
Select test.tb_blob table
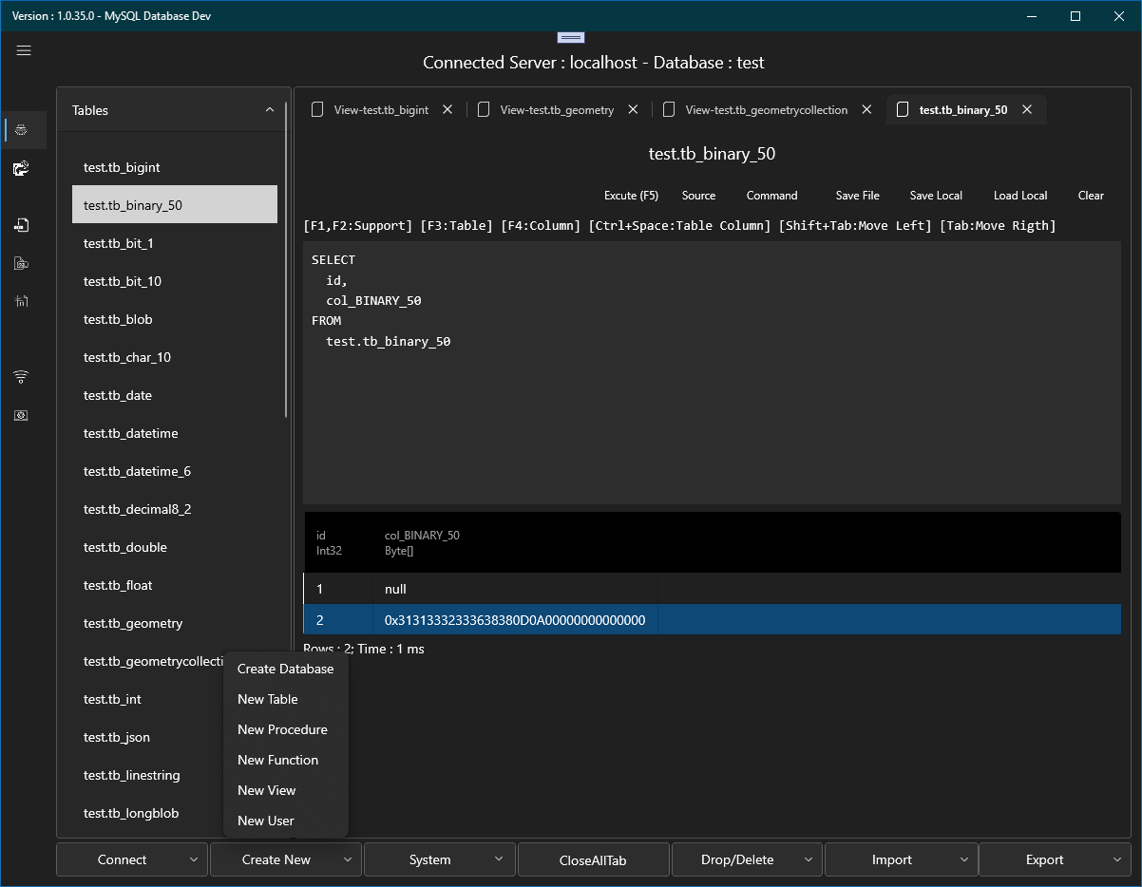coord(175,319)
